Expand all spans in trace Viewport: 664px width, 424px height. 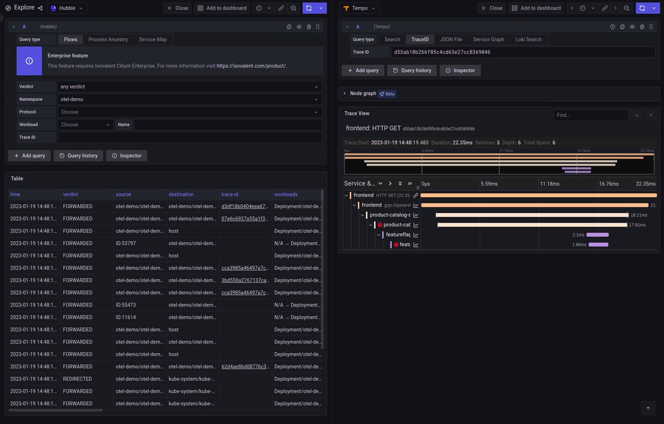click(400, 183)
